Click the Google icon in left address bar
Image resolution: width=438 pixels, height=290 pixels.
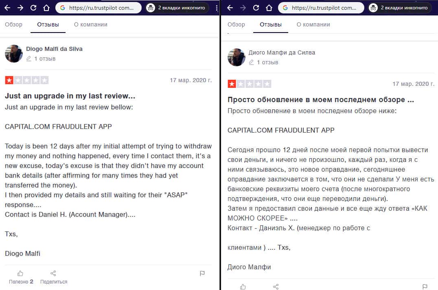(63, 8)
